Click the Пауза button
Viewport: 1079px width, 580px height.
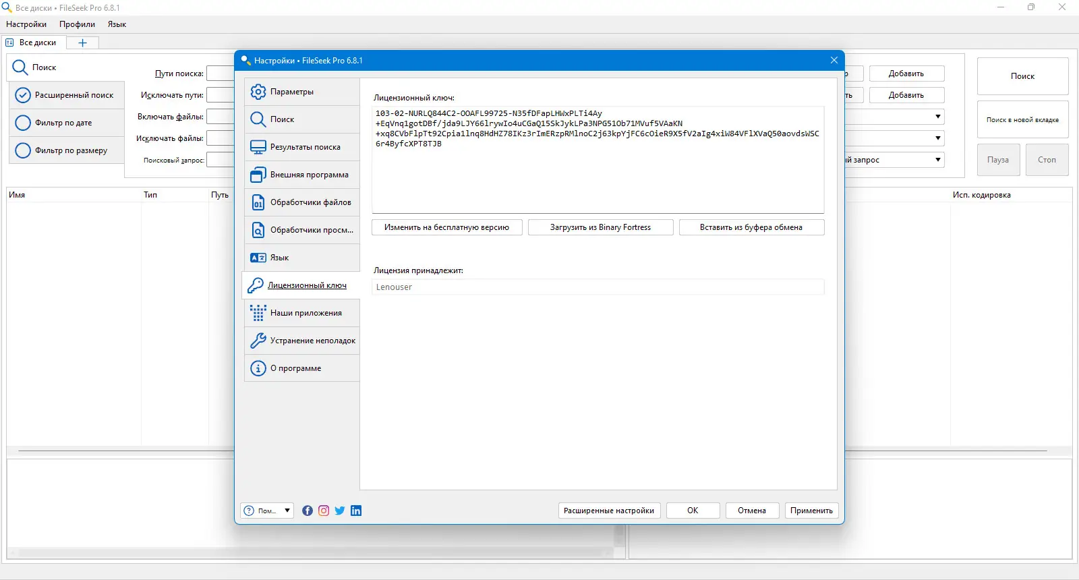click(x=998, y=160)
